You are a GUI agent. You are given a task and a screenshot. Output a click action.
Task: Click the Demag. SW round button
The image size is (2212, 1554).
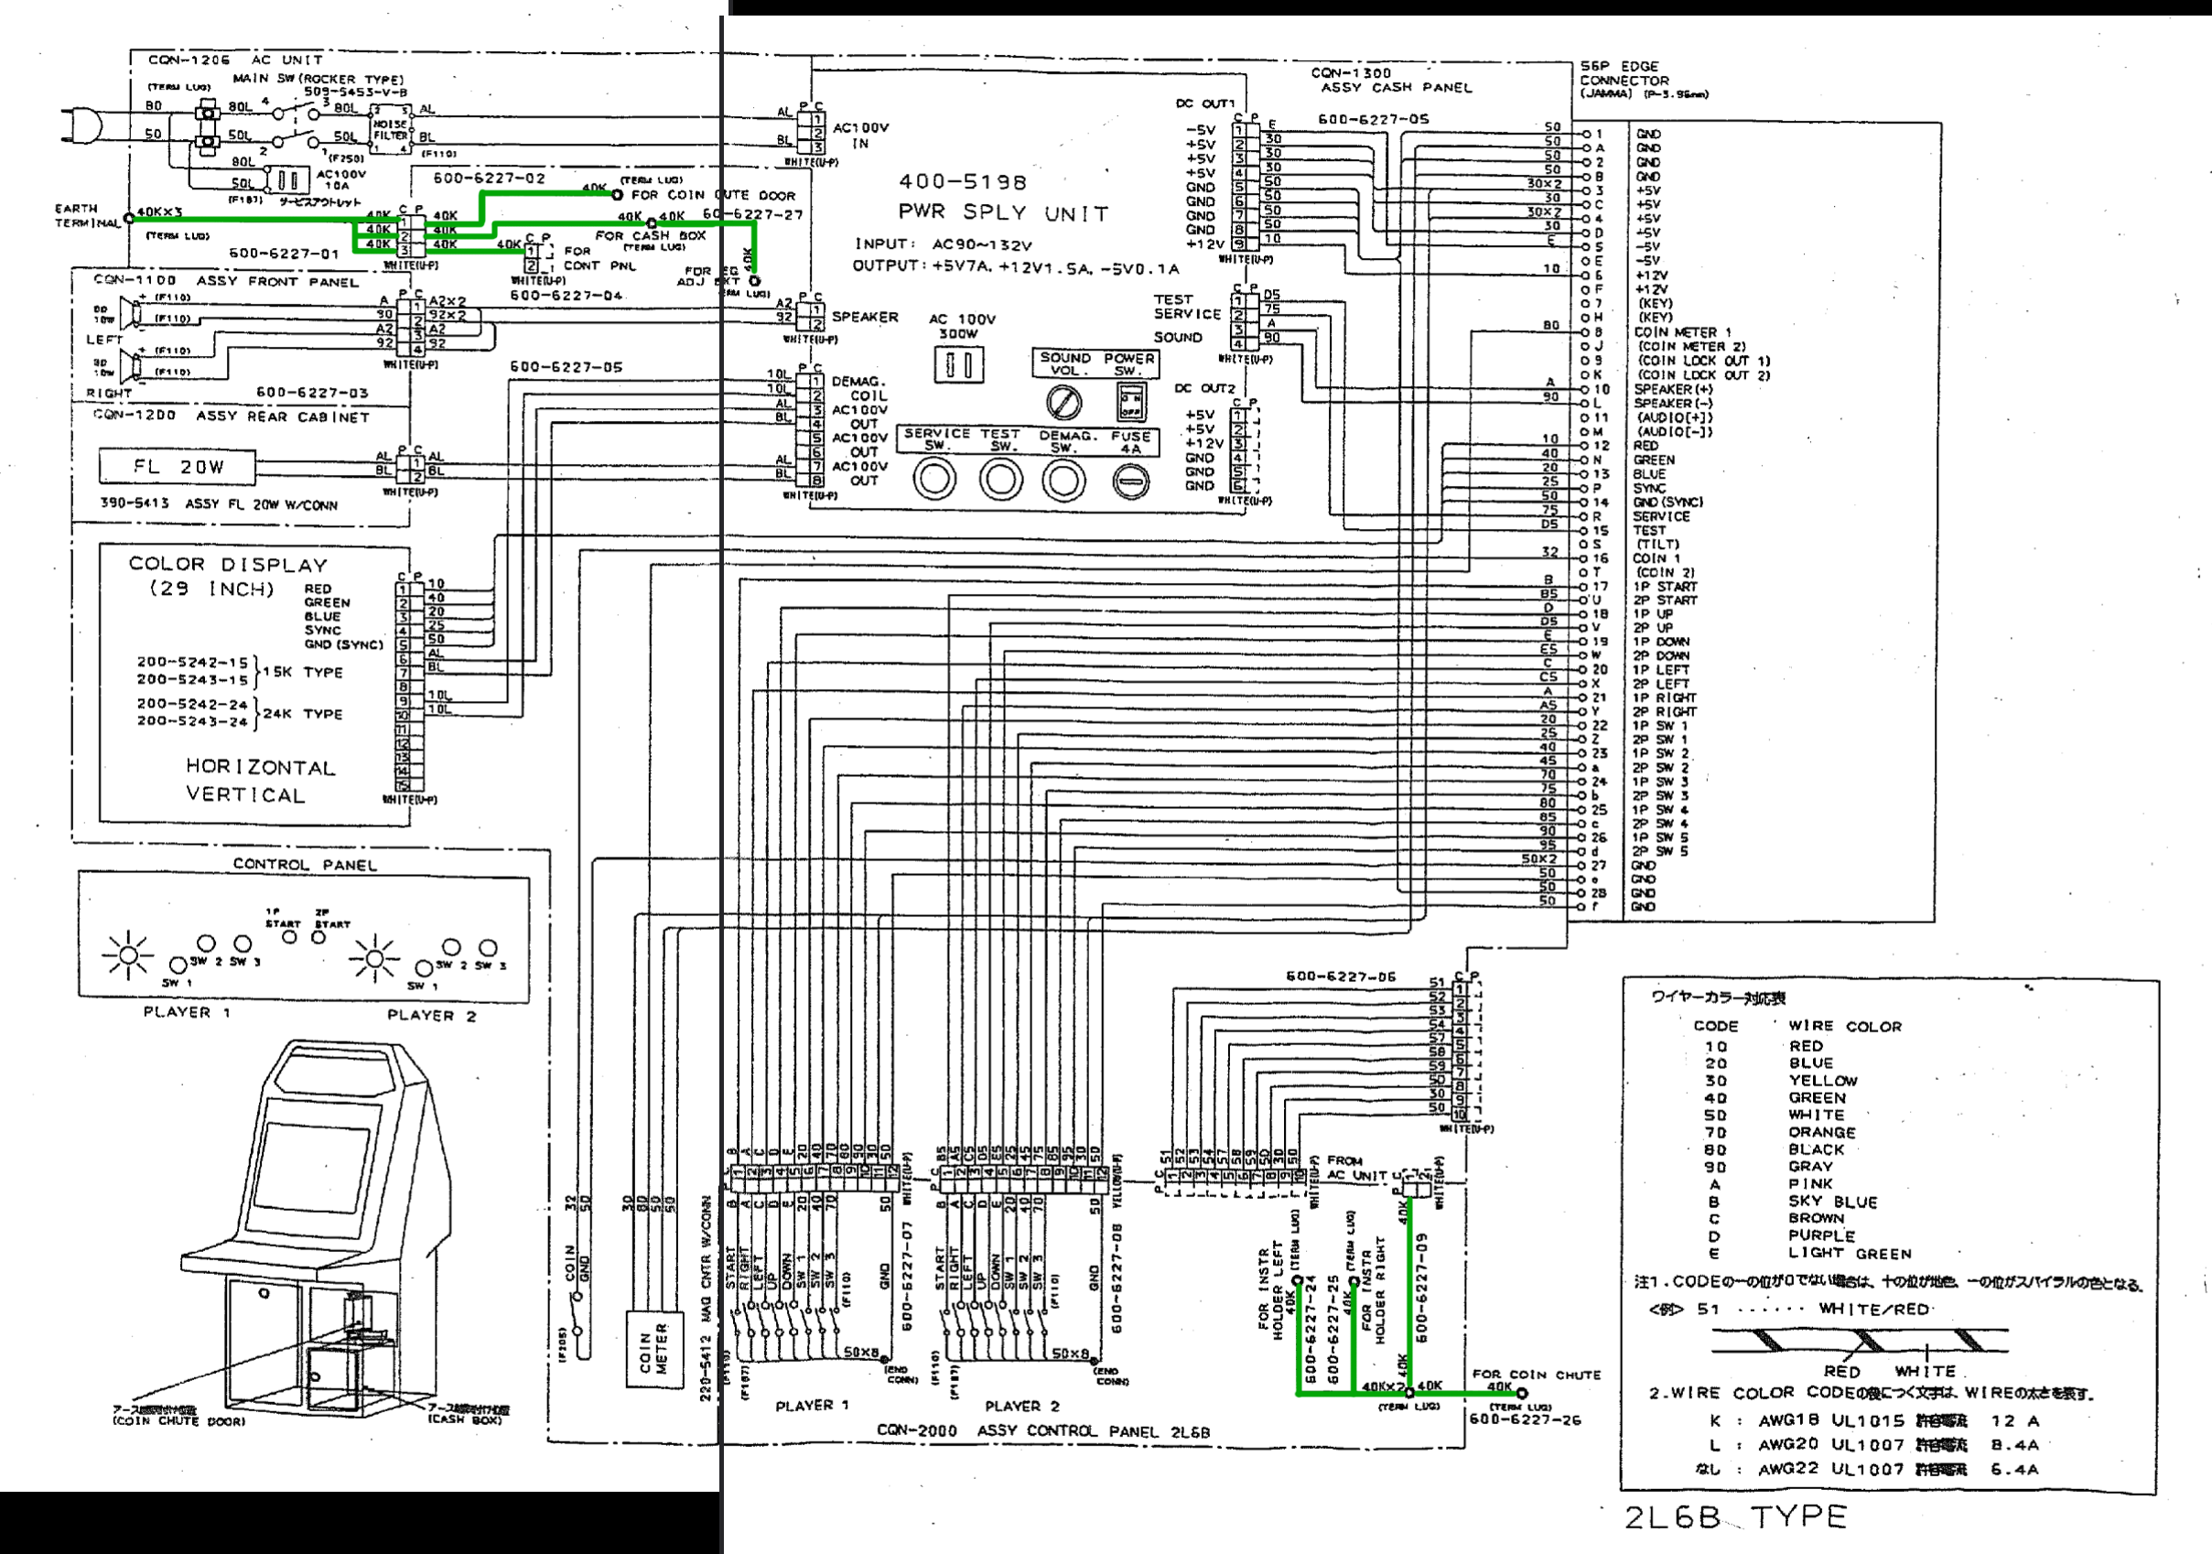click(x=1063, y=480)
